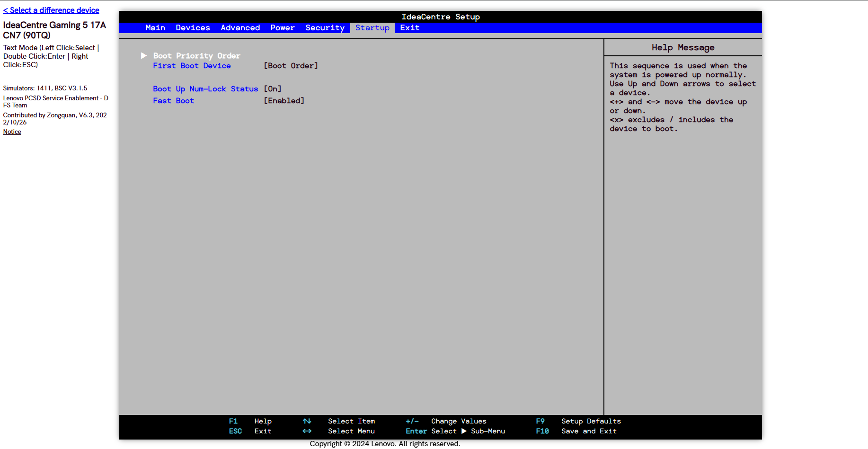868x449 pixels.
Task: Click 'This sequence is used when' help text
Action: tap(678, 66)
